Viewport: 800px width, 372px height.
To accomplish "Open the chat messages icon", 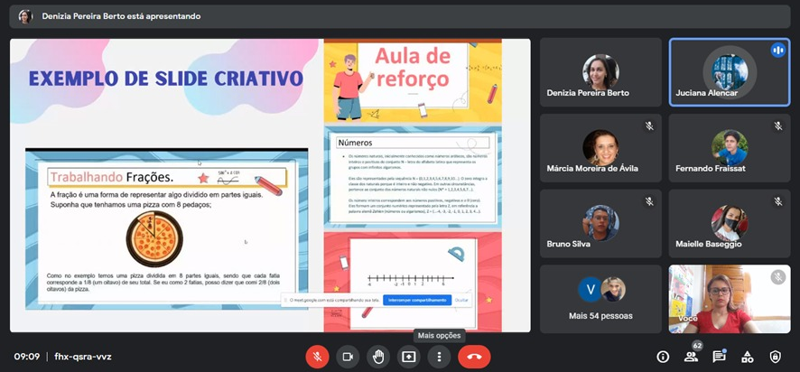I will pos(719,357).
